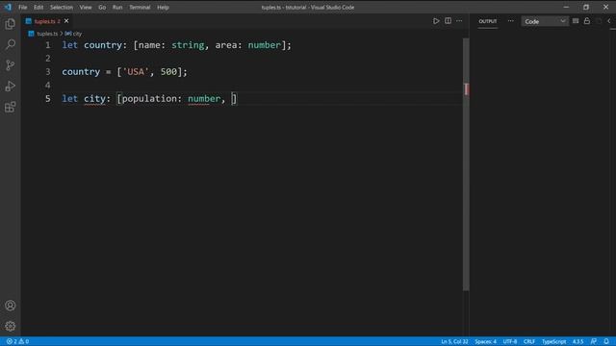This screenshot has width=616, height=346.
Task: Click underlined 'number' on line 5
Action: (x=204, y=98)
